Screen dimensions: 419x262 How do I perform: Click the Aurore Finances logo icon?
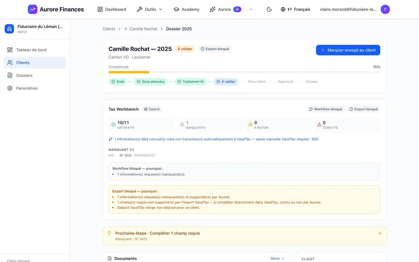tap(32, 9)
